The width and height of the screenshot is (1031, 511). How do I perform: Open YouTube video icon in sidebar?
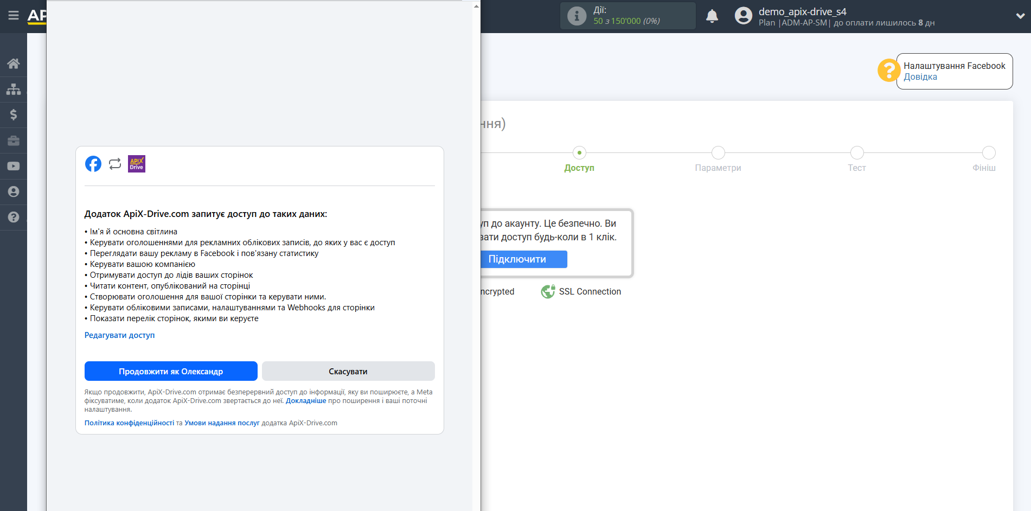(x=14, y=166)
